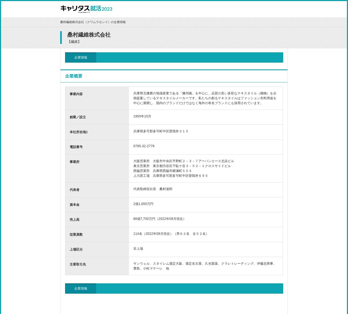
Task: Click the 創業／設立 row label
Action: (78, 117)
